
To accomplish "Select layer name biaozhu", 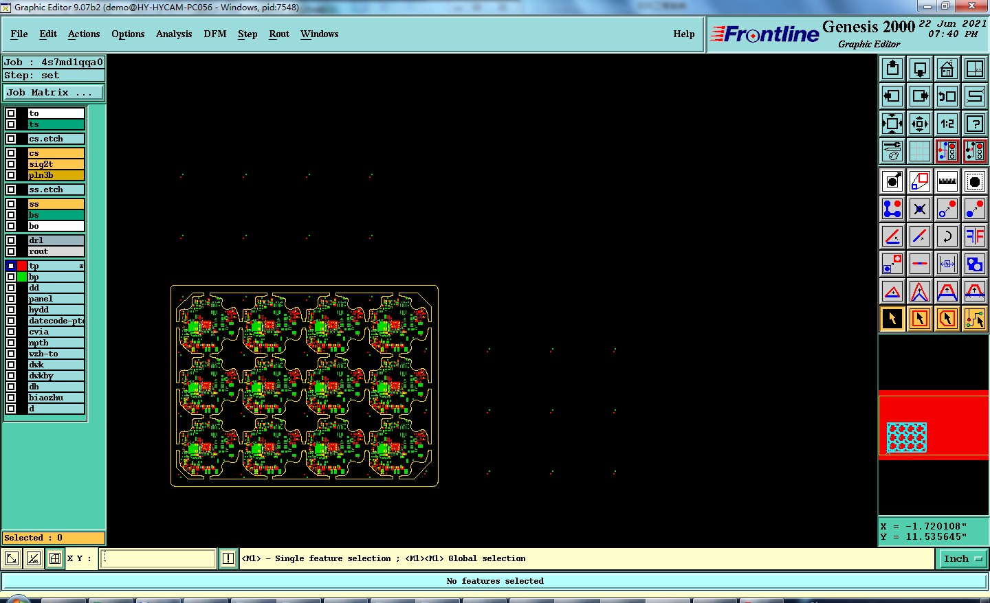I will pyautogui.click(x=56, y=398).
